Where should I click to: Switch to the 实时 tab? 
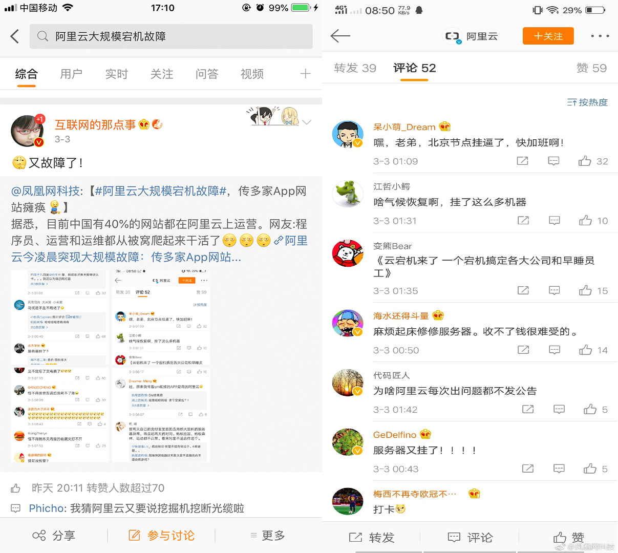point(116,74)
